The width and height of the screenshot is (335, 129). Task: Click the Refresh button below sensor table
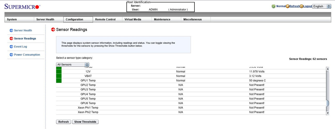click(64, 122)
